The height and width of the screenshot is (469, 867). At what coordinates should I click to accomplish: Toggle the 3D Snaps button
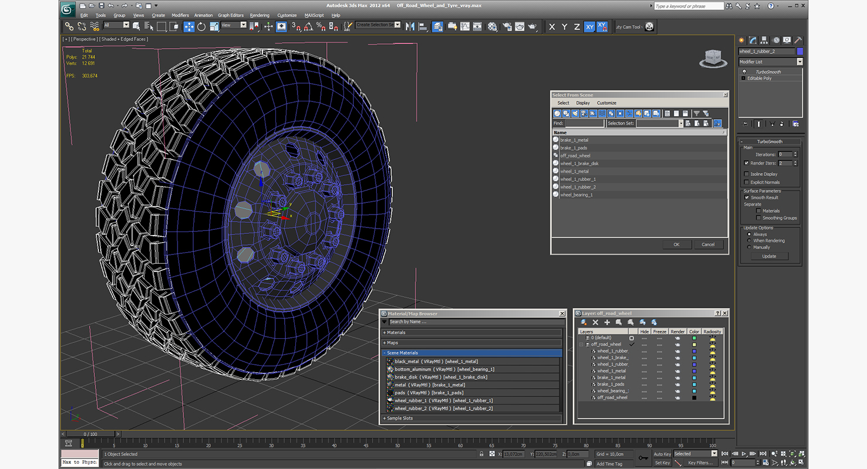click(x=296, y=26)
